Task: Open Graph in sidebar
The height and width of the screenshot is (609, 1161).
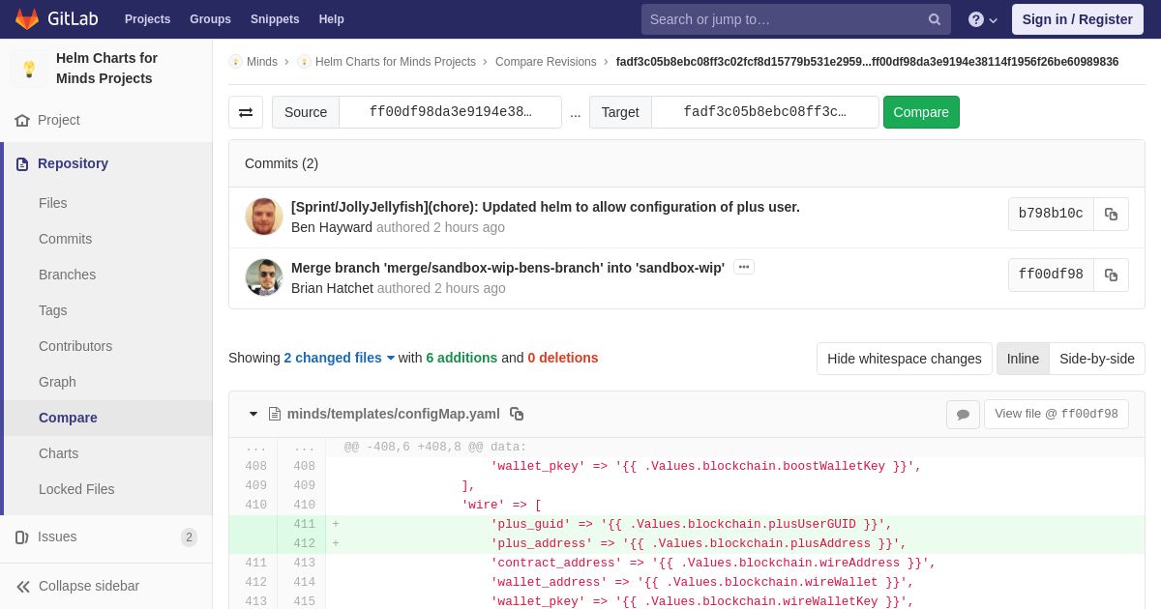Action: click(57, 382)
